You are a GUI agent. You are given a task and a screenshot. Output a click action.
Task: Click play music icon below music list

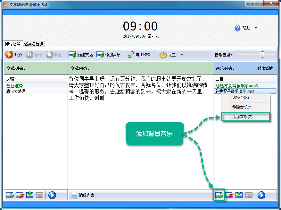point(261,195)
